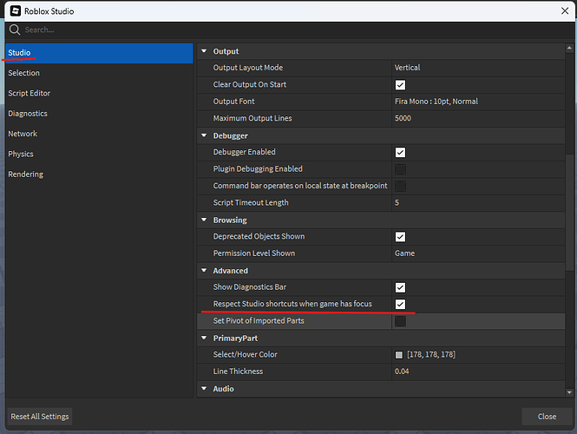Image resolution: width=577 pixels, height=434 pixels.
Task: Click the Show Diagnostics Bar label
Action: pos(250,287)
